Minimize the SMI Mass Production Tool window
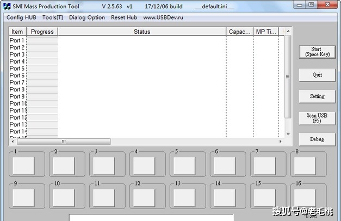This screenshot has width=341, height=221. (x=300, y=4)
